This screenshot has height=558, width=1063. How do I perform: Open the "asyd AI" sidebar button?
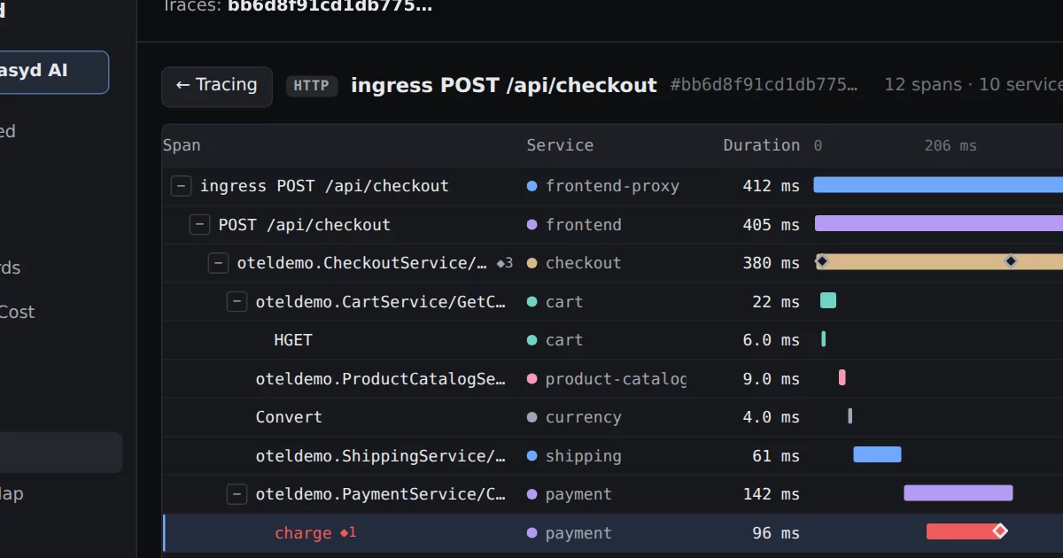click(x=54, y=72)
